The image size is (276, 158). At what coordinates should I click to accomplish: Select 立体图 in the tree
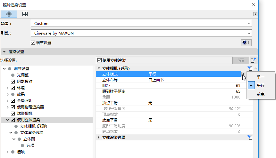click(29, 139)
